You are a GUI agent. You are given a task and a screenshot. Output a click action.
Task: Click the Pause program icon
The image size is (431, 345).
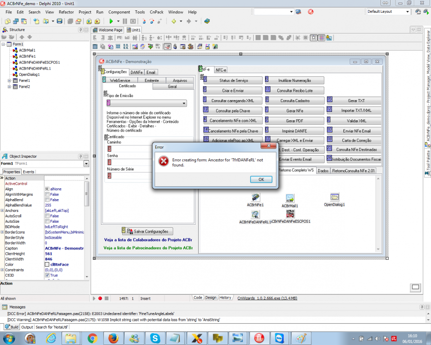[x=125, y=21]
